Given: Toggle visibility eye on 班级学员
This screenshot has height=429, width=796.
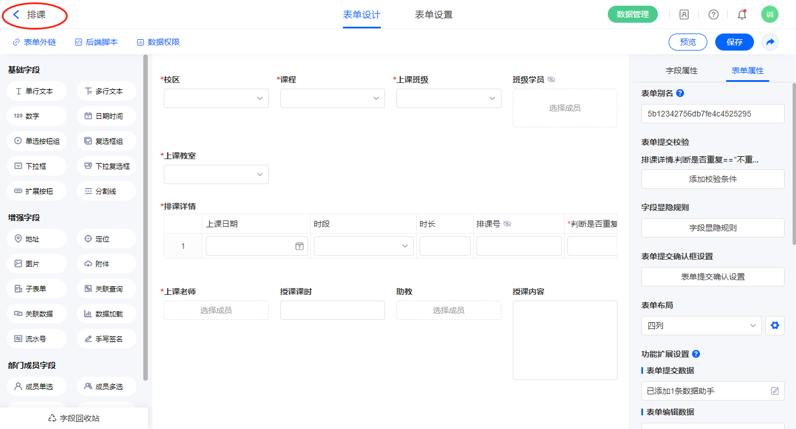Looking at the screenshot, I should [x=551, y=80].
